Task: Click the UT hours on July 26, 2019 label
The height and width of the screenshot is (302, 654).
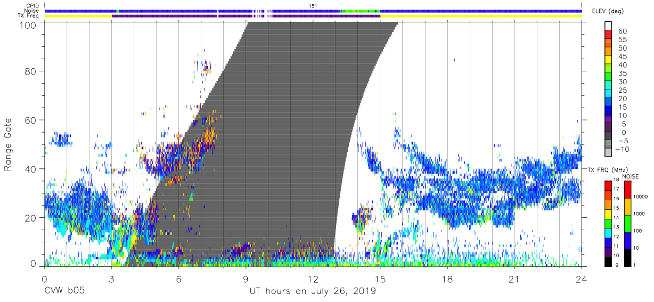Action: click(x=313, y=291)
